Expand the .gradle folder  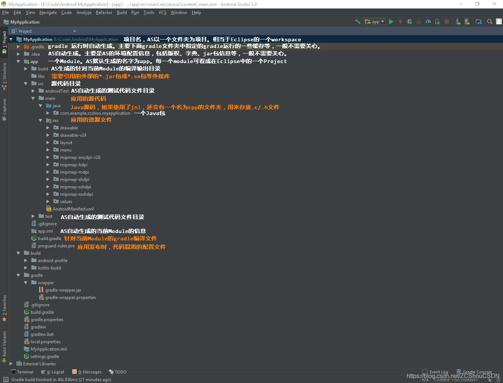[x=18, y=47]
